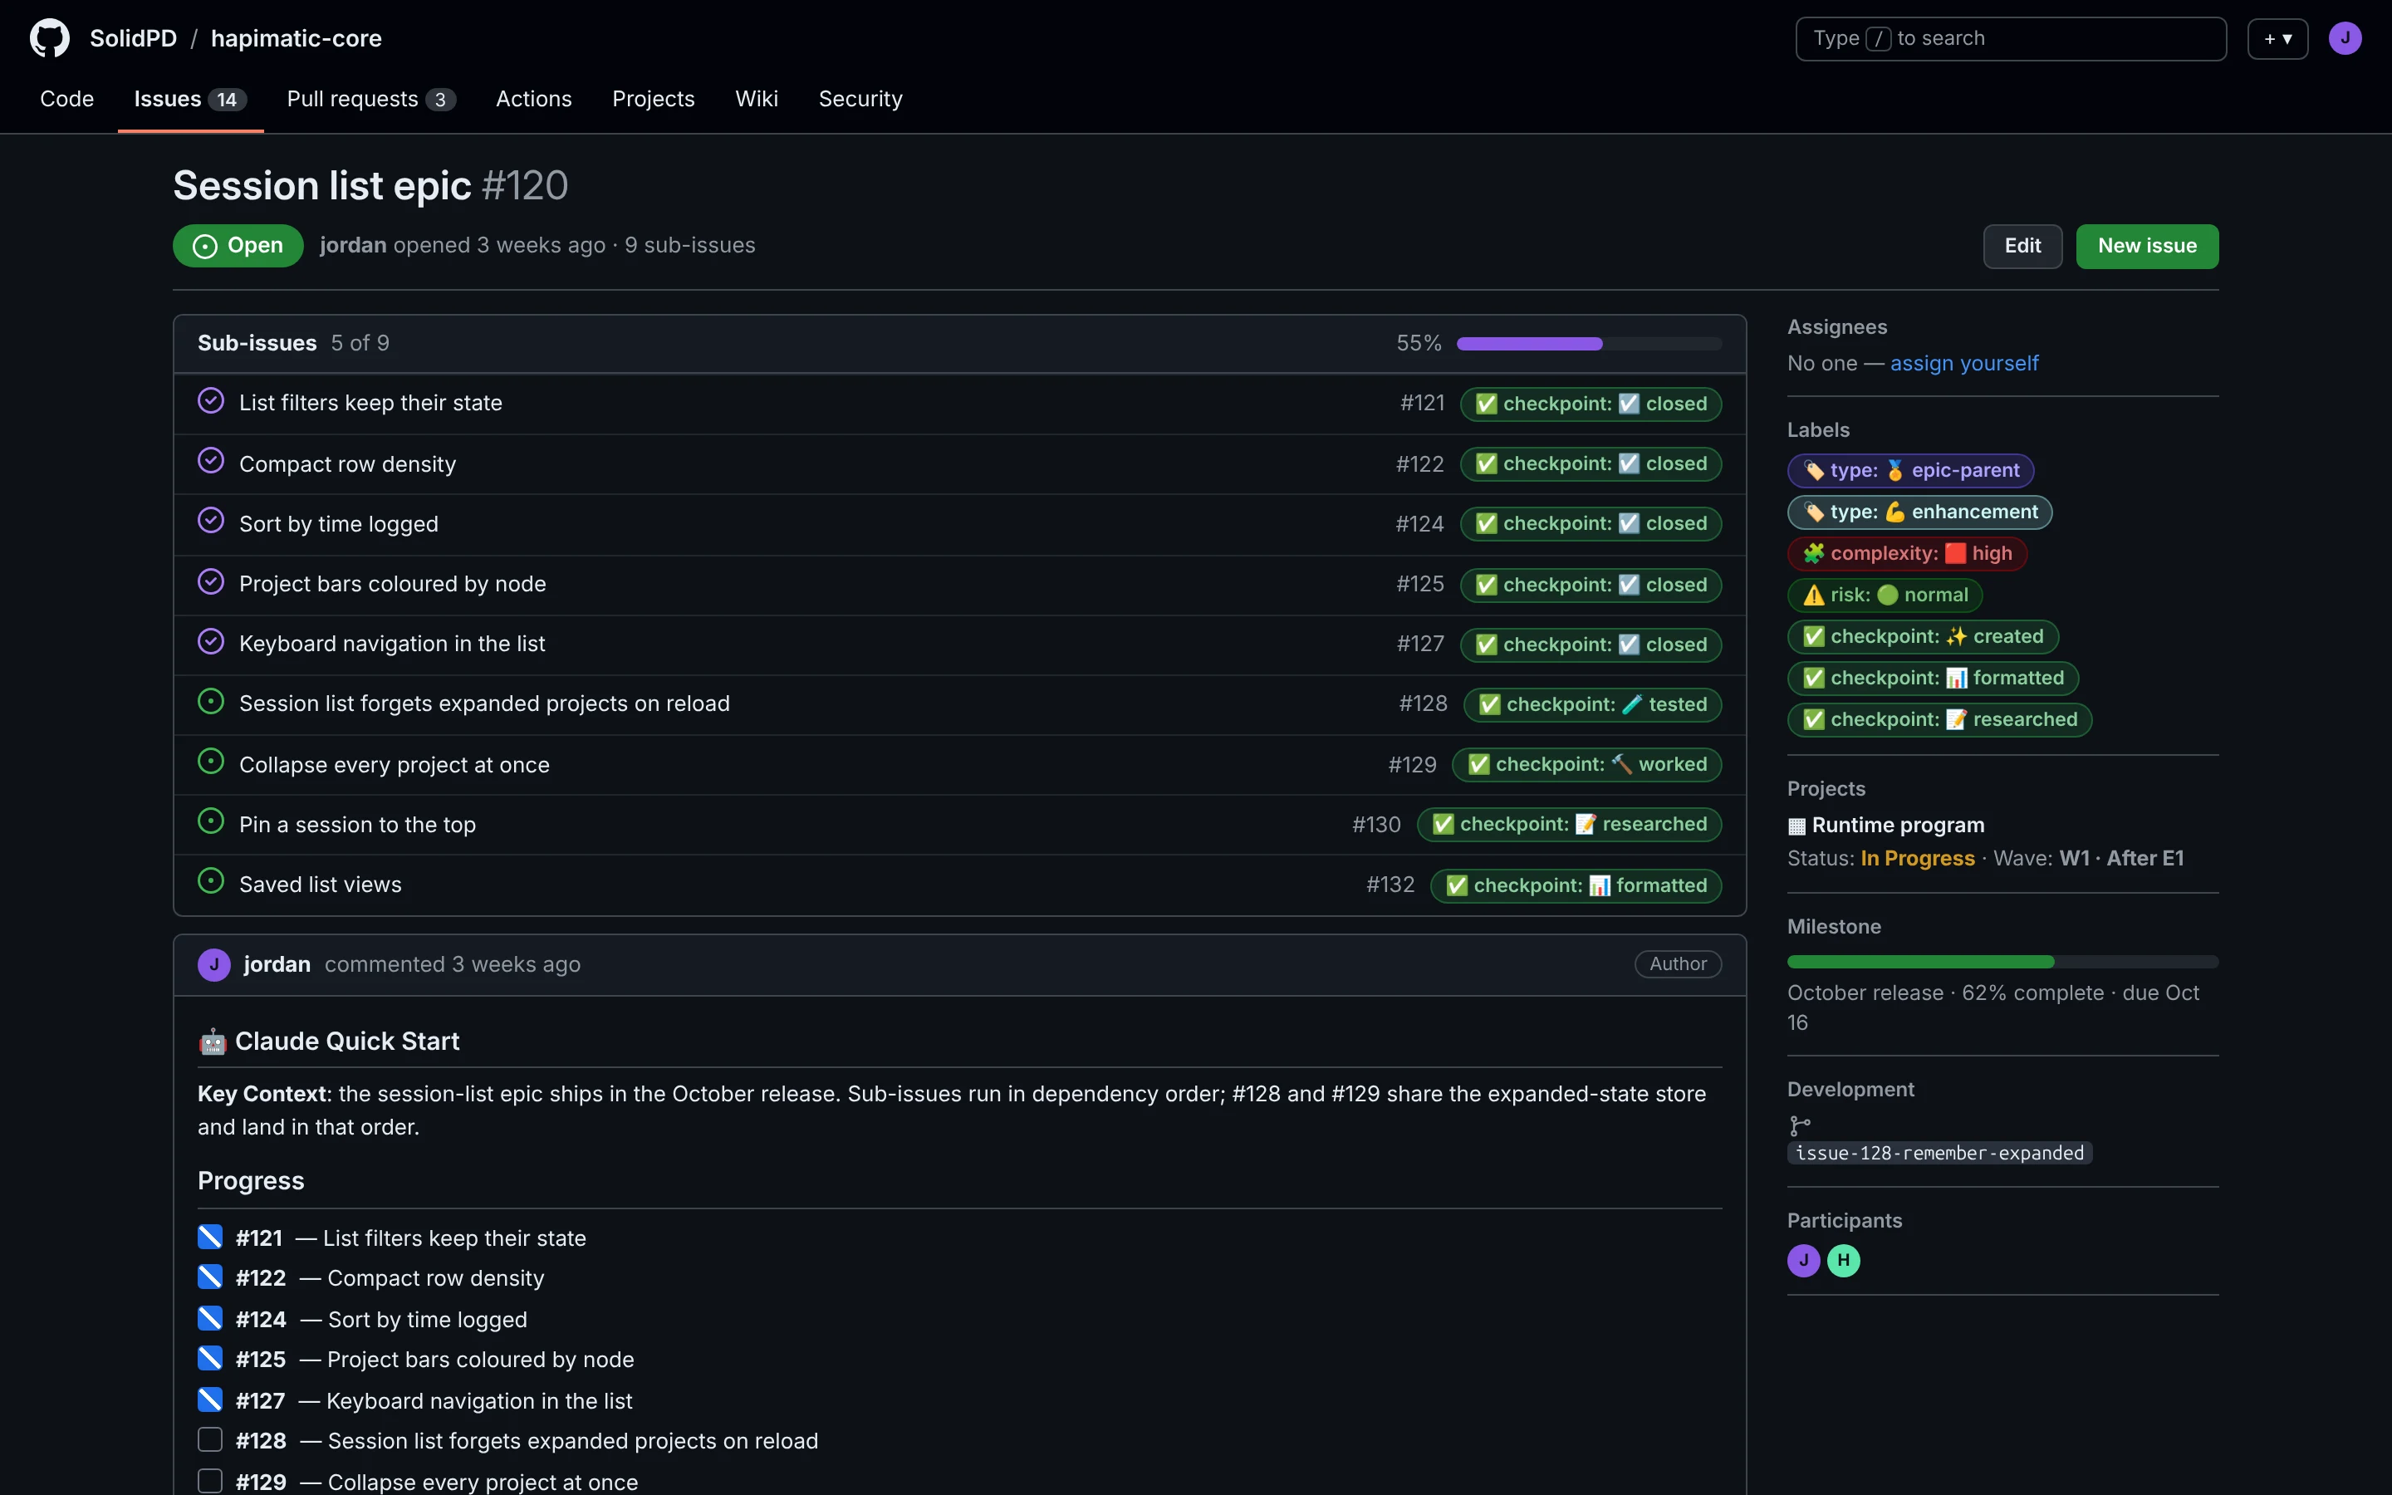Click the New issue button
The height and width of the screenshot is (1495, 2392).
2147,246
